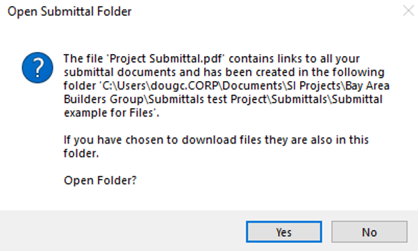Viewport: 418px width, 251px height.
Task: Click Yes to open the submittal folder
Action: pyautogui.click(x=283, y=232)
